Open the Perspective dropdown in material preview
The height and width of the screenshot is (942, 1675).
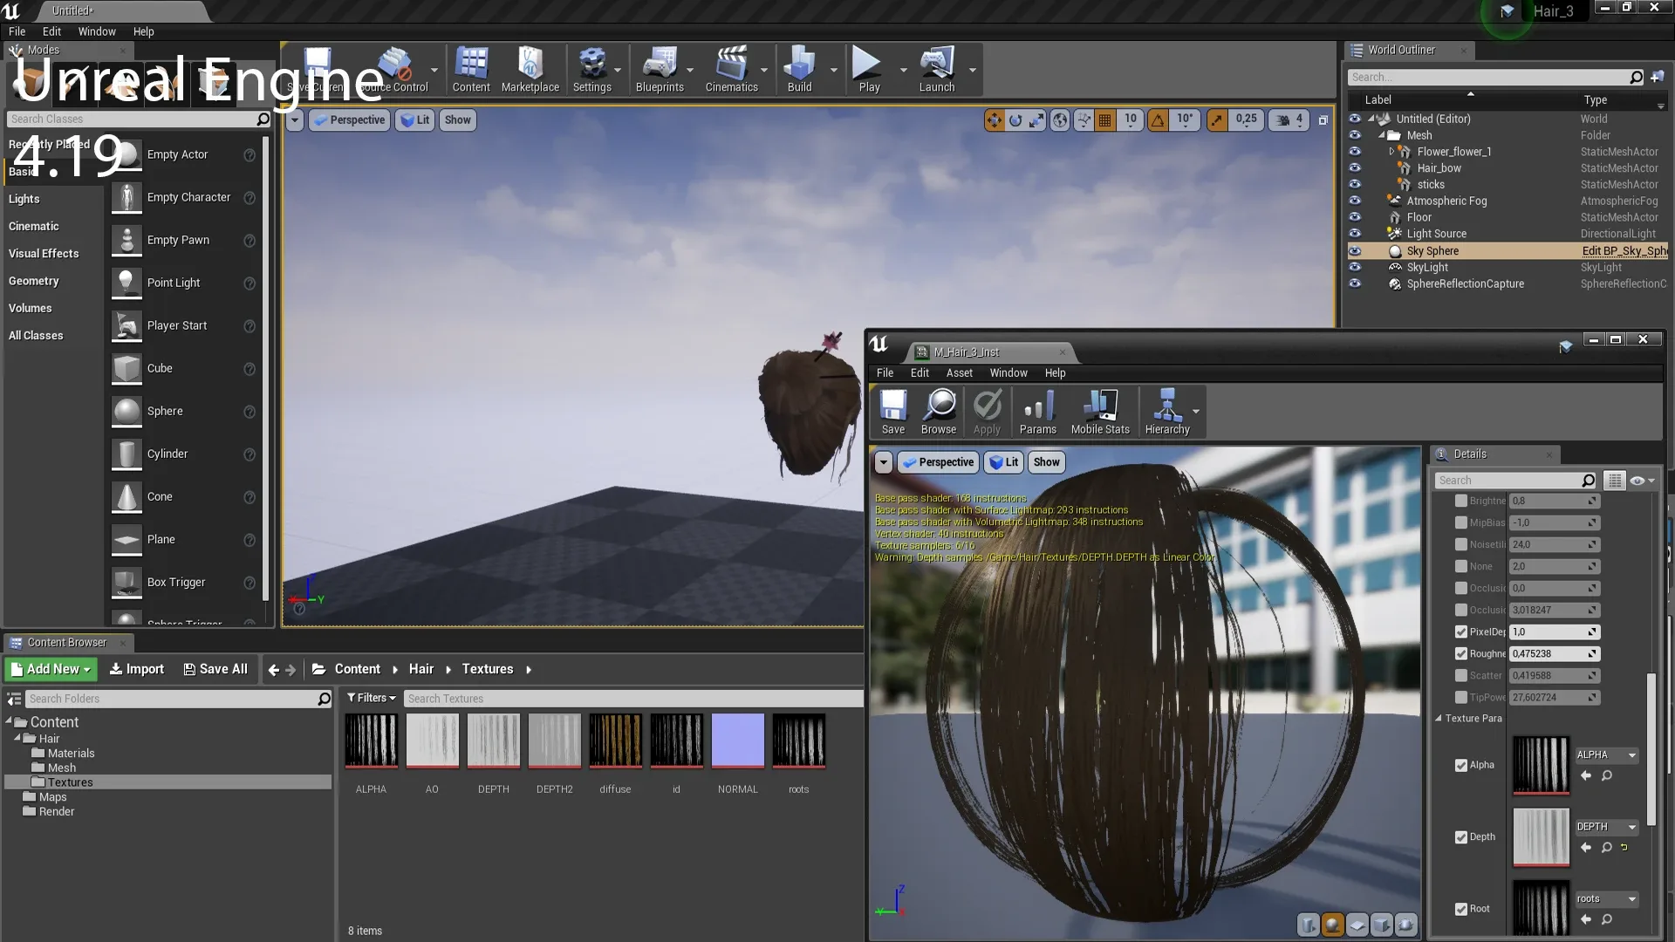[938, 461]
